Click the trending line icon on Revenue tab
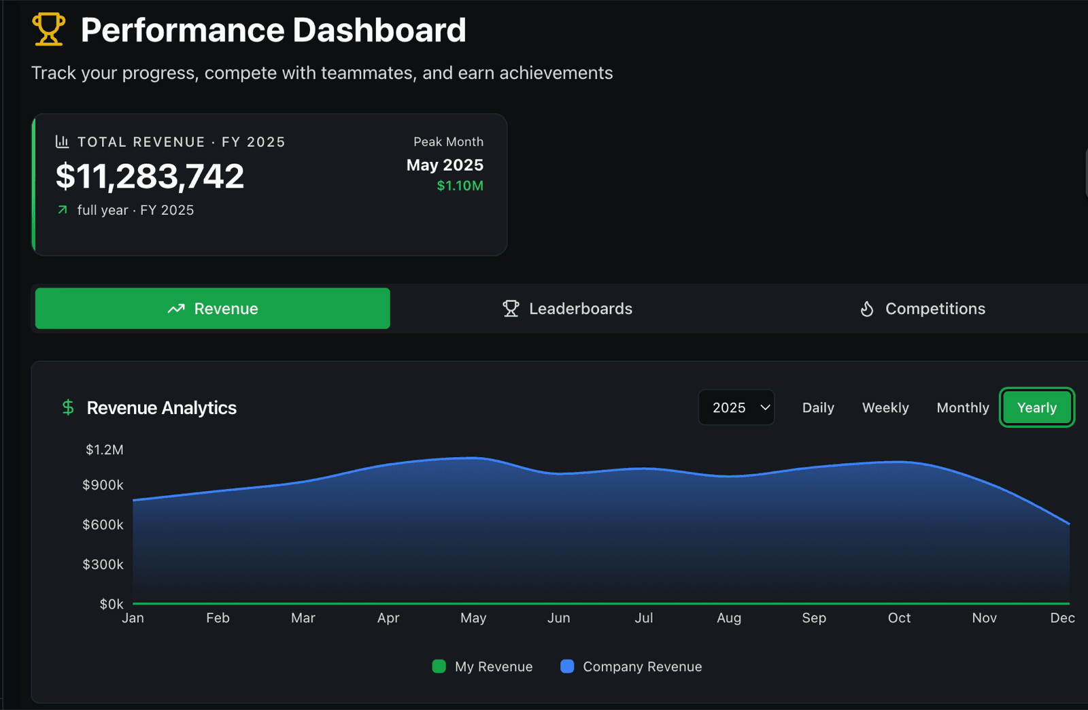This screenshot has height=710, width=1088. (x=176, y=309)
